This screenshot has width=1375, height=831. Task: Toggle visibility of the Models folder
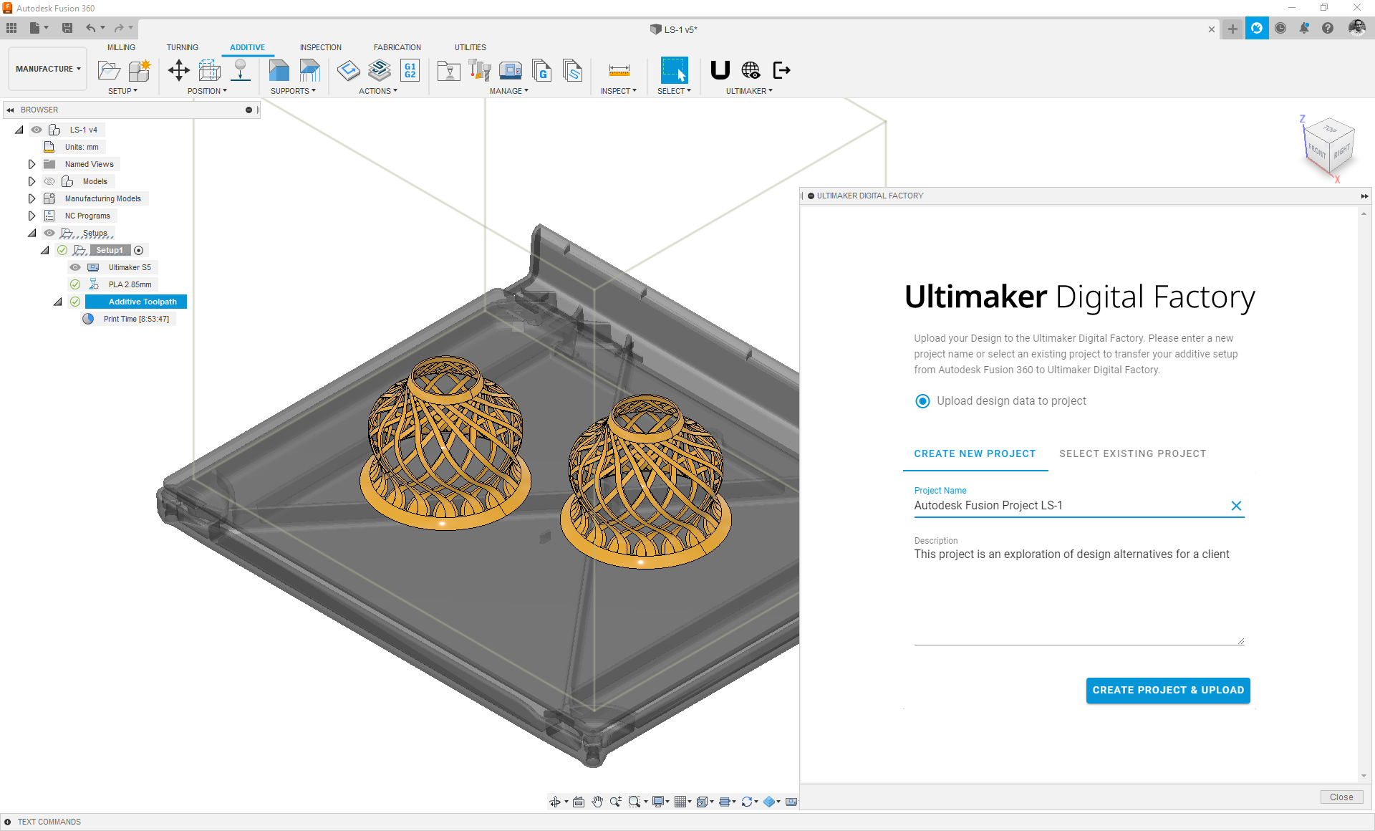(x=49, y=181)
